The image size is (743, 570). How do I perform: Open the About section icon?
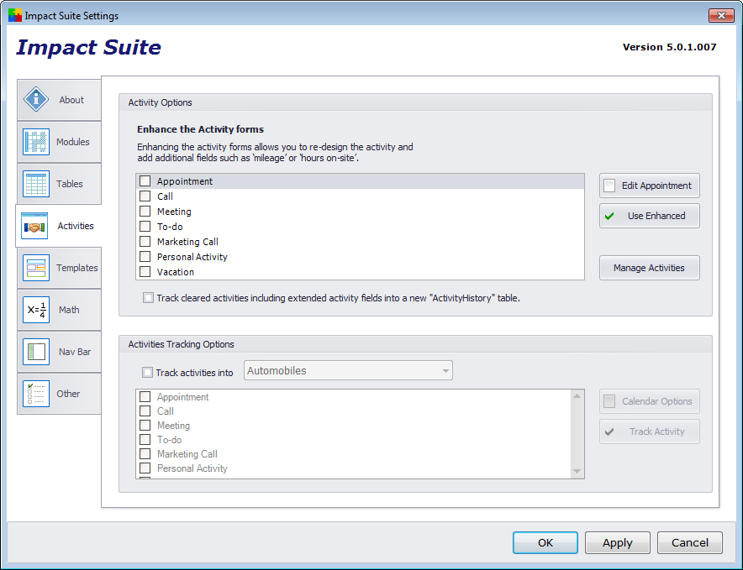(36, 99)
